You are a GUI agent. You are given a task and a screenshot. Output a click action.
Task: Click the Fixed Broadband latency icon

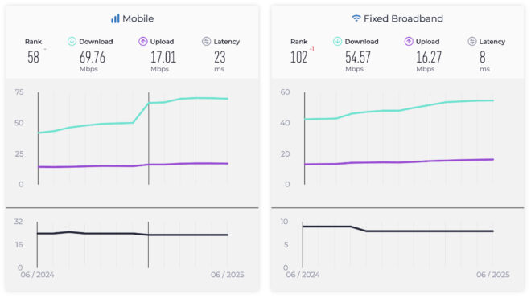coord(472,42)
